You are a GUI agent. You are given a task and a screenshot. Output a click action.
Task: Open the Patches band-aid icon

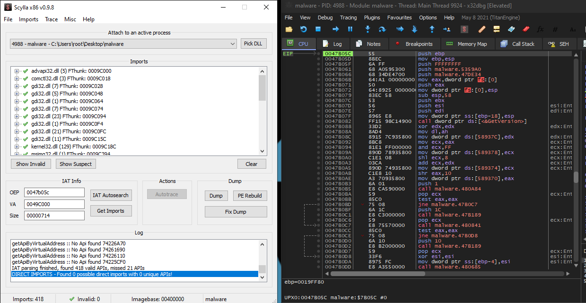pyautogui.click(x=482, y=29)
